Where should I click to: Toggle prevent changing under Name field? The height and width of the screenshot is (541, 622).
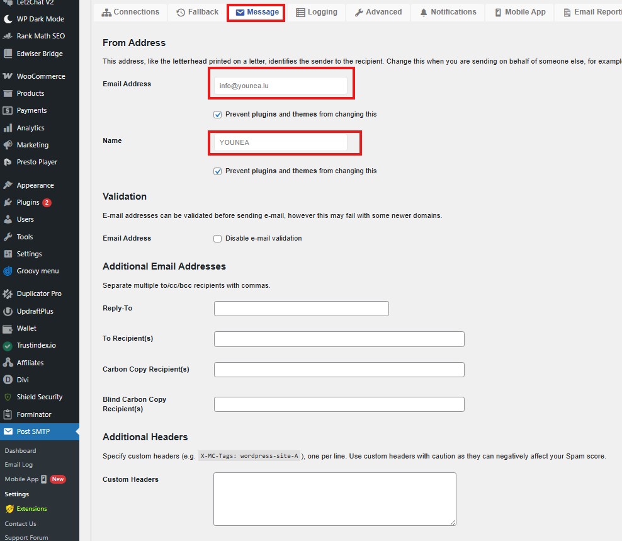pos(217,171)
